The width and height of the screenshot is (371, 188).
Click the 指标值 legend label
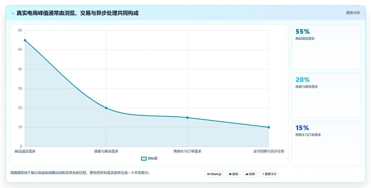click(x=152, y=158)
